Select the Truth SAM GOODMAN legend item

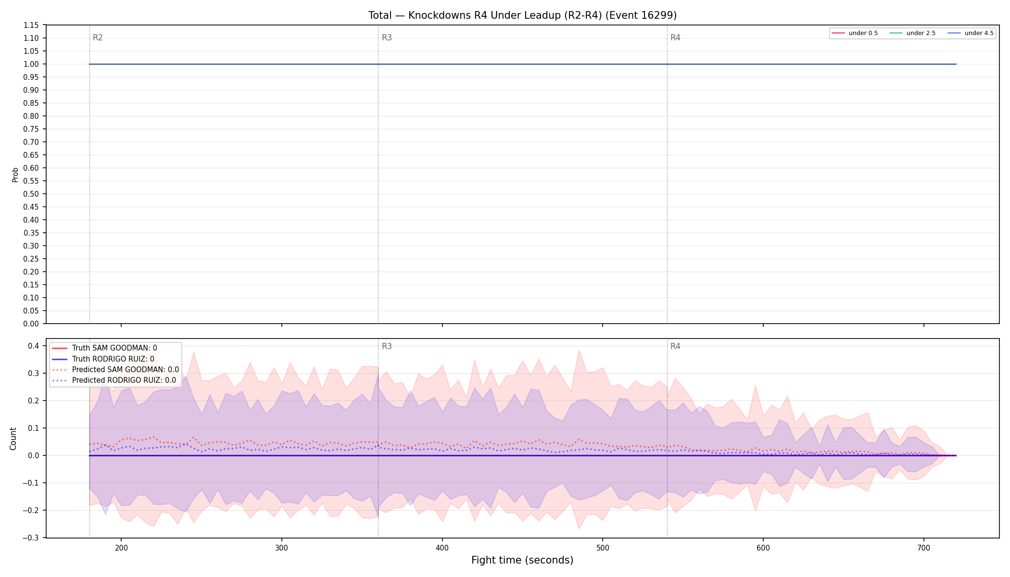pyautogui.click(x=104, y=348)
